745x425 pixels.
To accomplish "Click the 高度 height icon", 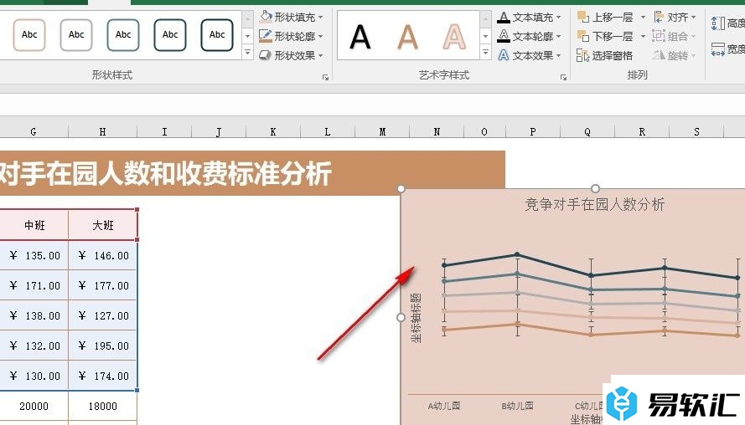I will pos(718,23).
